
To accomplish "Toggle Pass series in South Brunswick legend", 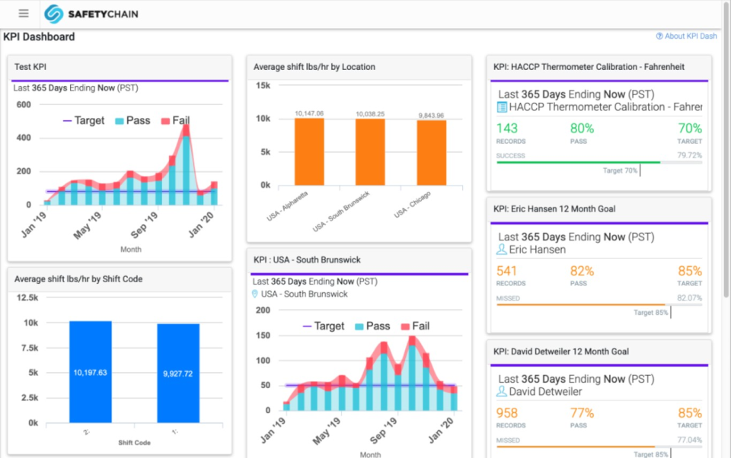I will point(372,326).
